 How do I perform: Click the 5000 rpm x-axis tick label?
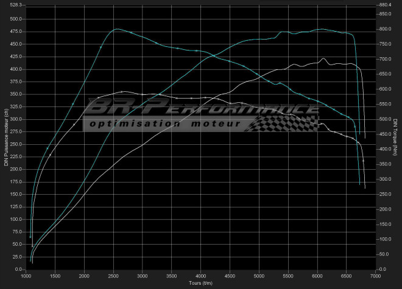pos(259,276)
